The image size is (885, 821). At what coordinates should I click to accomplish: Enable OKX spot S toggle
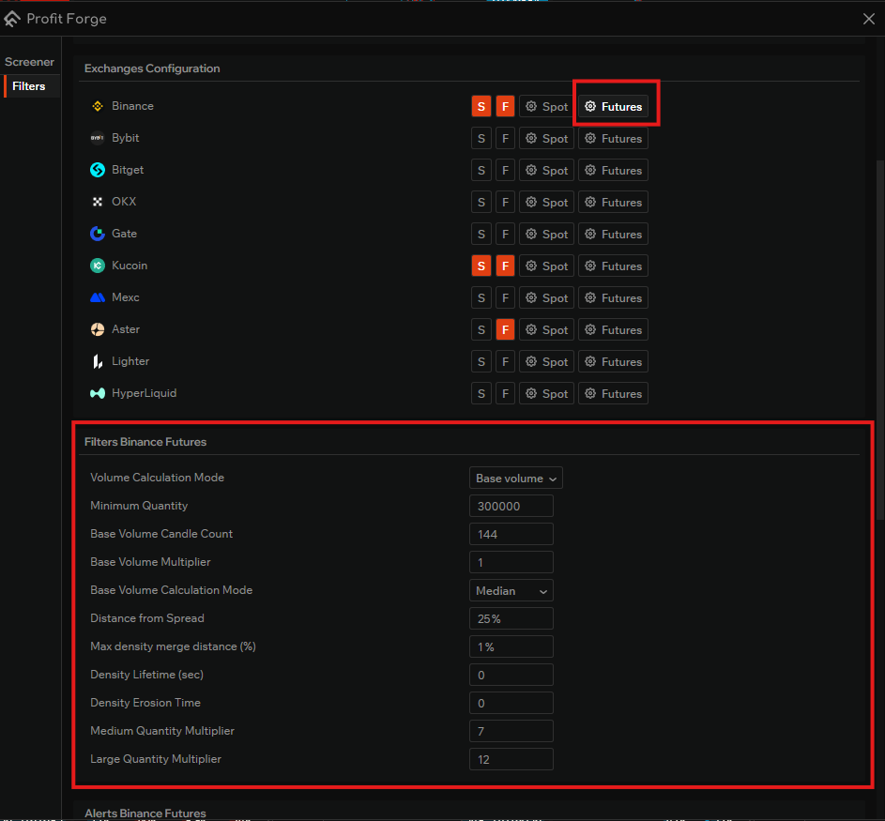pyautogui.click(x=481, y=202)
